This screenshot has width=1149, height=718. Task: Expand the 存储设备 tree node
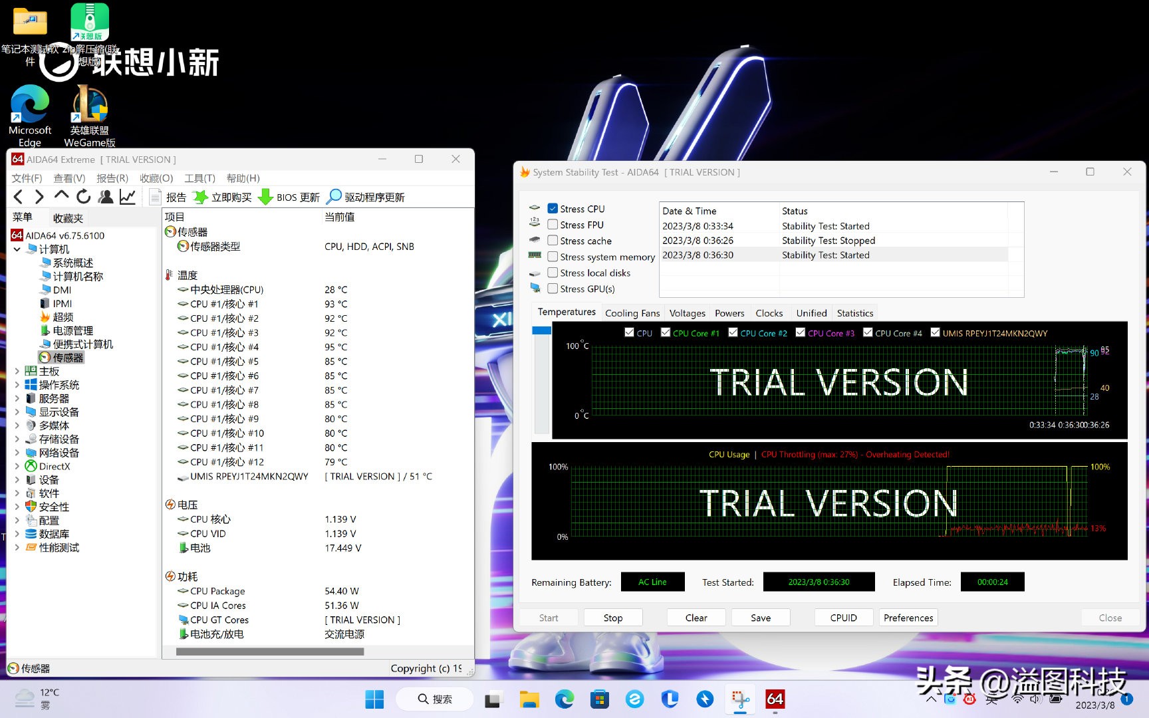pyautogui.click(x=17, y=439)
